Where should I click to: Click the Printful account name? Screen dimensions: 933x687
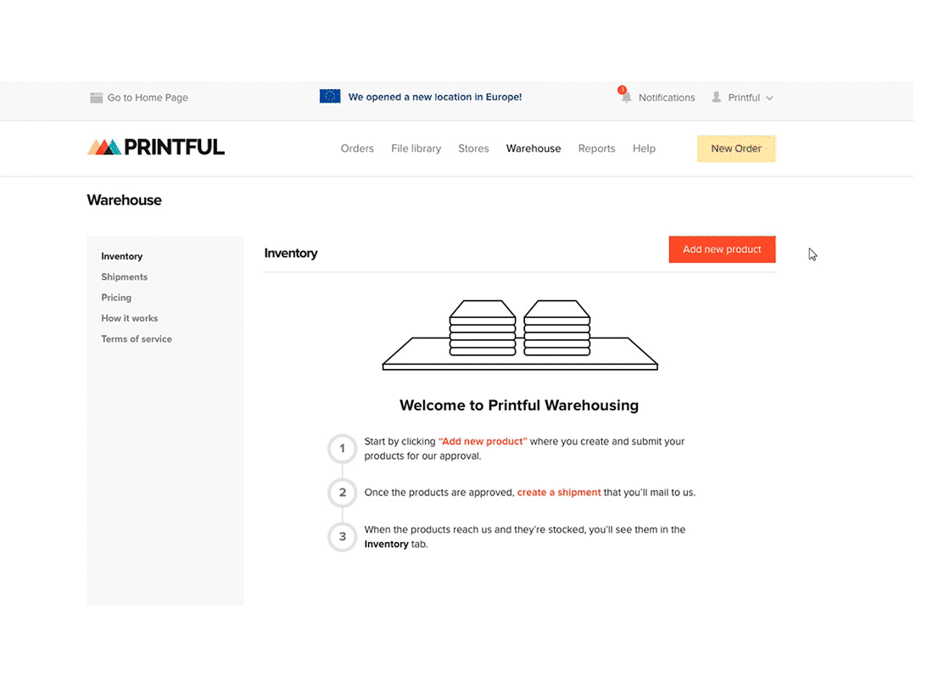coord(744,98)
